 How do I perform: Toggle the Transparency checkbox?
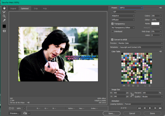point(112,24)
